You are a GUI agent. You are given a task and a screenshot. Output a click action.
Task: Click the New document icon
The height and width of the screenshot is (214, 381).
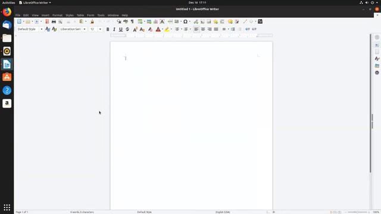[19, 21]
